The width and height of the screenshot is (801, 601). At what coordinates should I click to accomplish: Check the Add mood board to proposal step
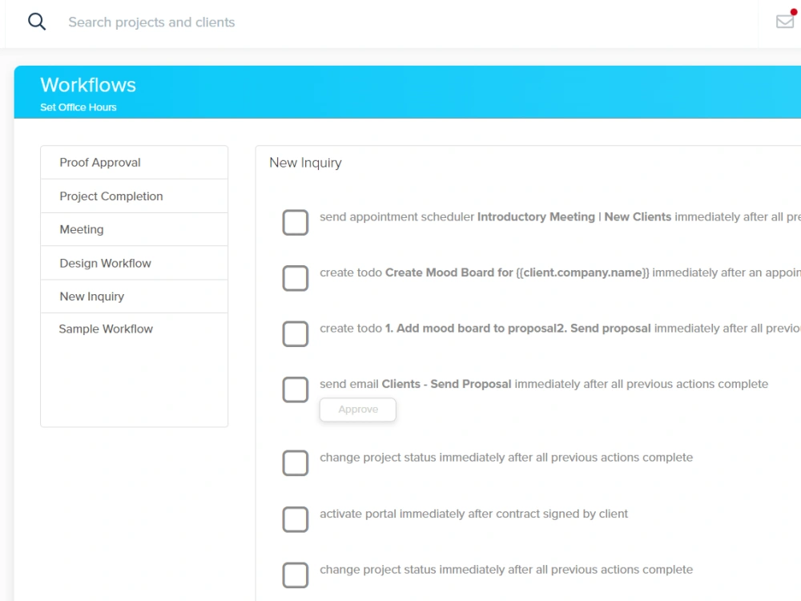(x=296, y=333)
